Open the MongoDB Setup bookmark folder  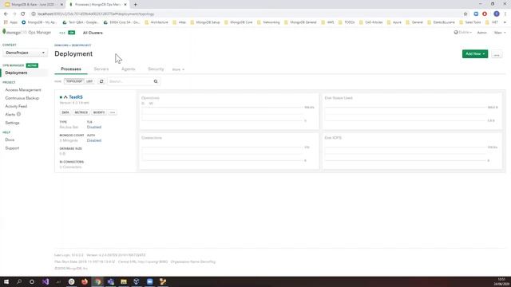pos(205,22)
